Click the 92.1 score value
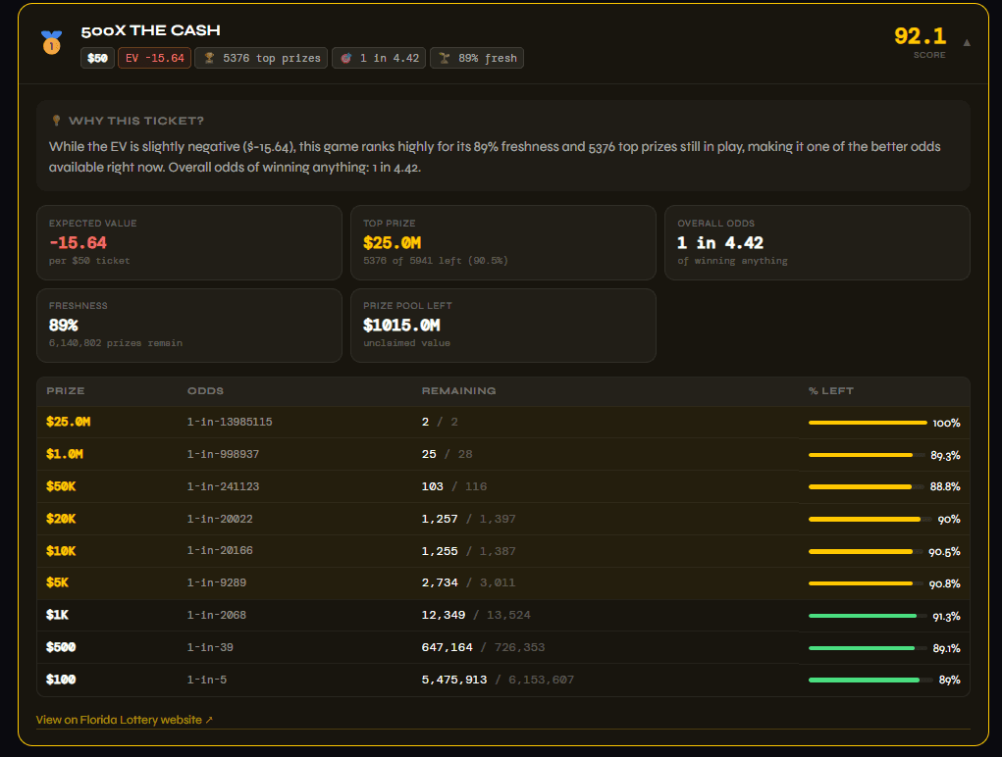This screenshot has height=757, width=1002. click(x=920, y=36)
